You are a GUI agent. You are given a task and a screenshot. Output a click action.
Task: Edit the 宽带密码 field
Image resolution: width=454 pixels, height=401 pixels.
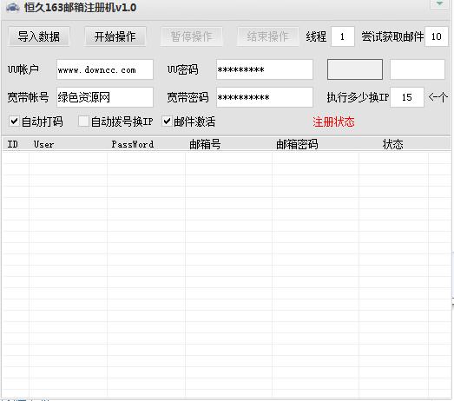pos(265,97)
